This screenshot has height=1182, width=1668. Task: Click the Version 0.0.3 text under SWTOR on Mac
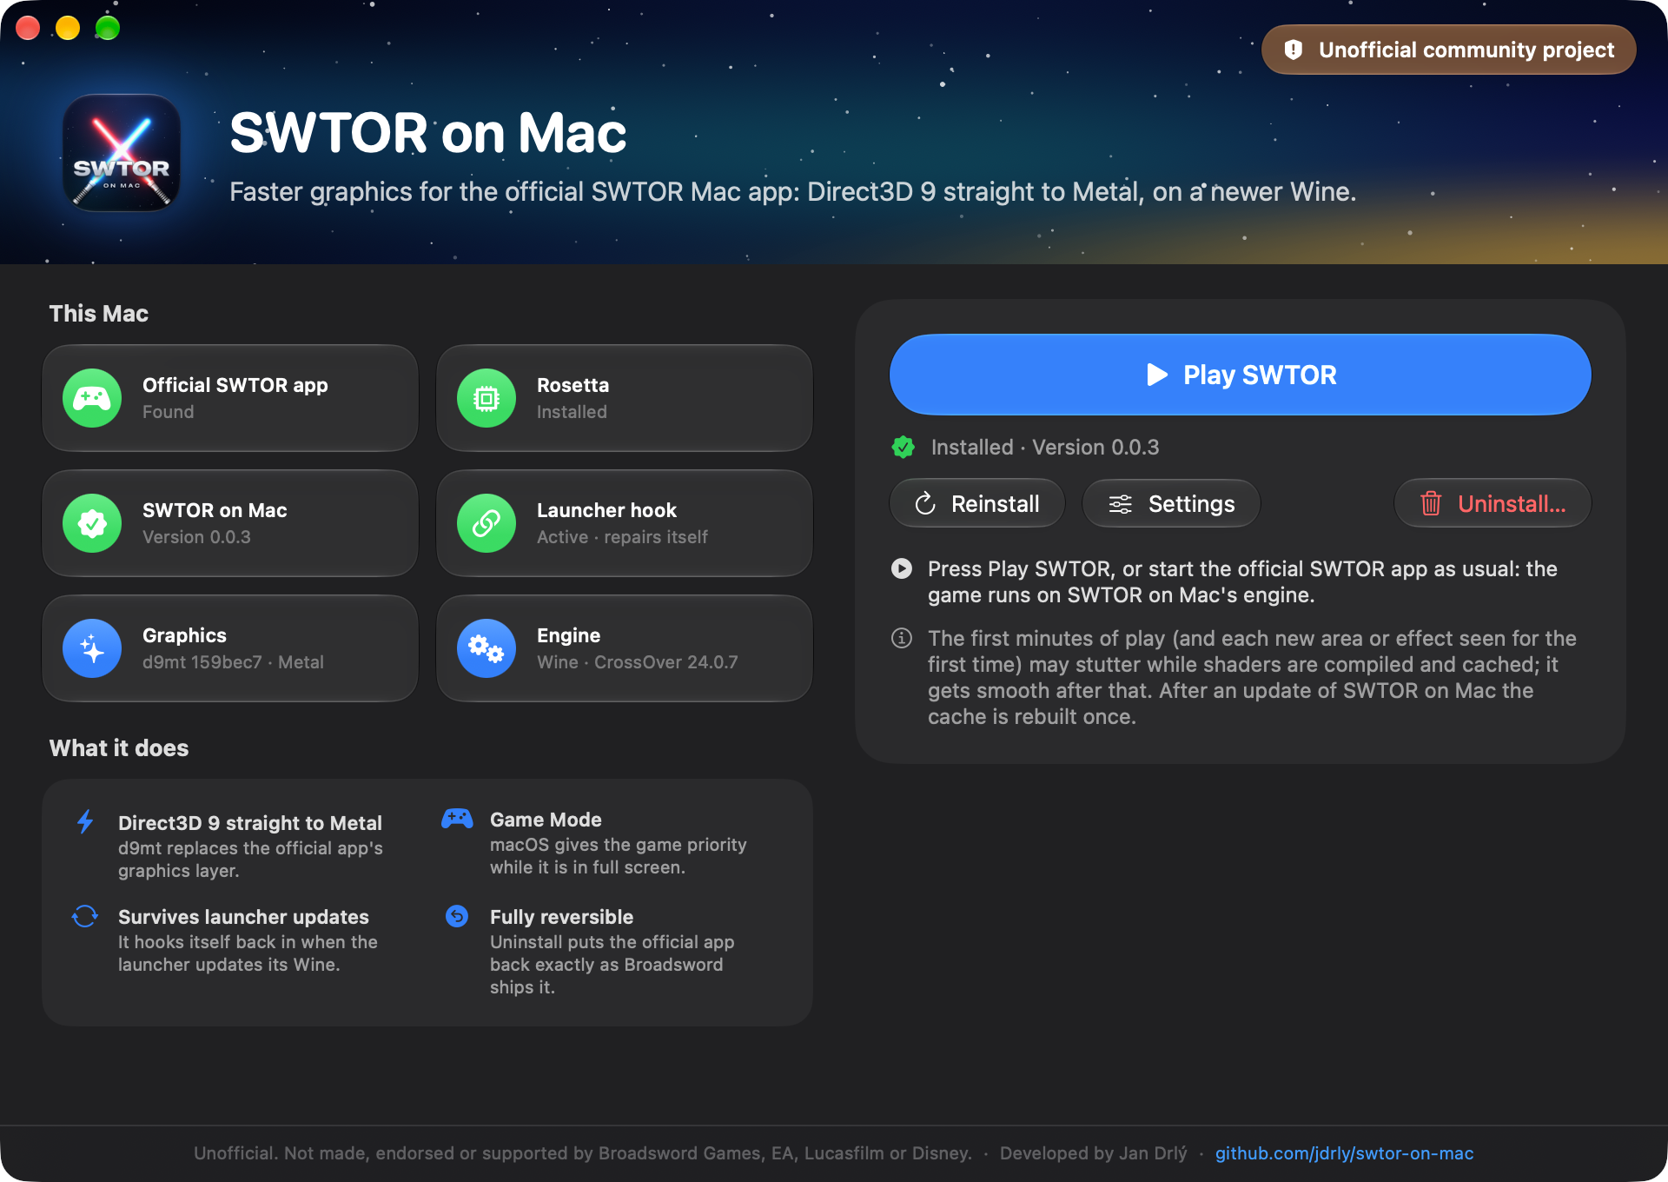[196, 537]
